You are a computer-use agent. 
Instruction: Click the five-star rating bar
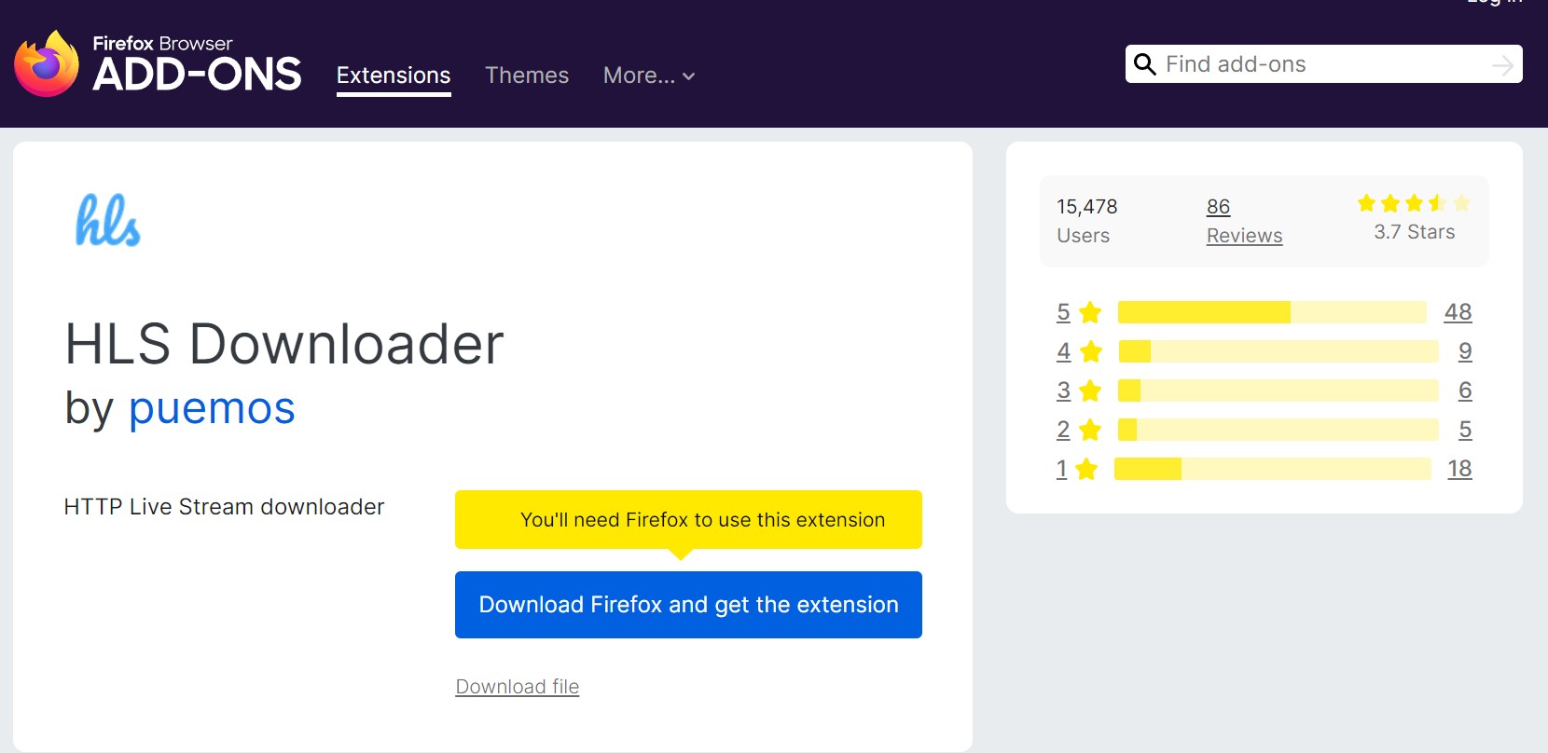1272,312
